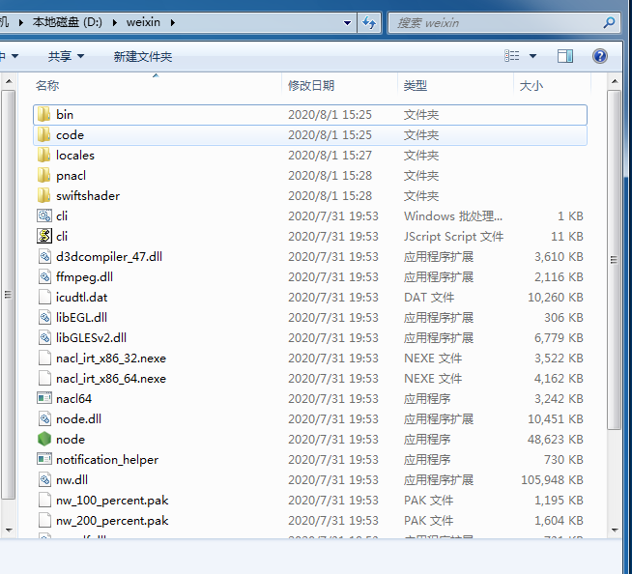
Task: Click the green node application icon
Action: coord(44,439)
